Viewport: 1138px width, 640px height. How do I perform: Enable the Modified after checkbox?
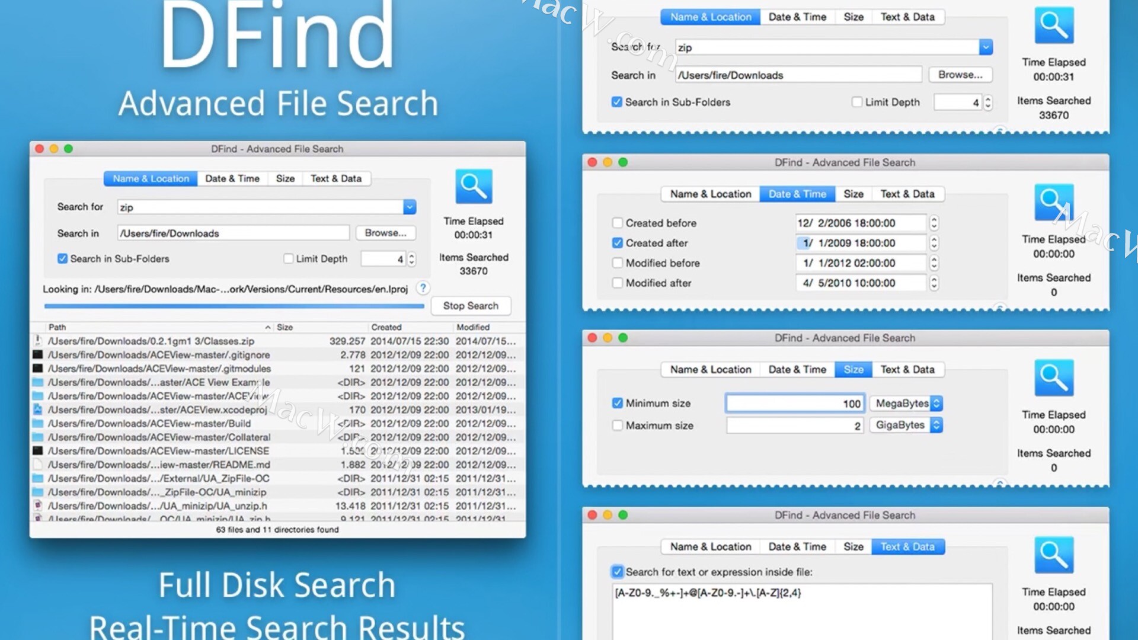(x=618, y=283)
